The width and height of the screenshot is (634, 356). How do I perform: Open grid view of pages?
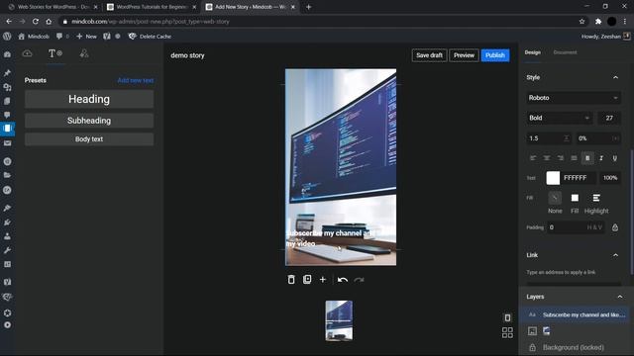tap(507, 332)
